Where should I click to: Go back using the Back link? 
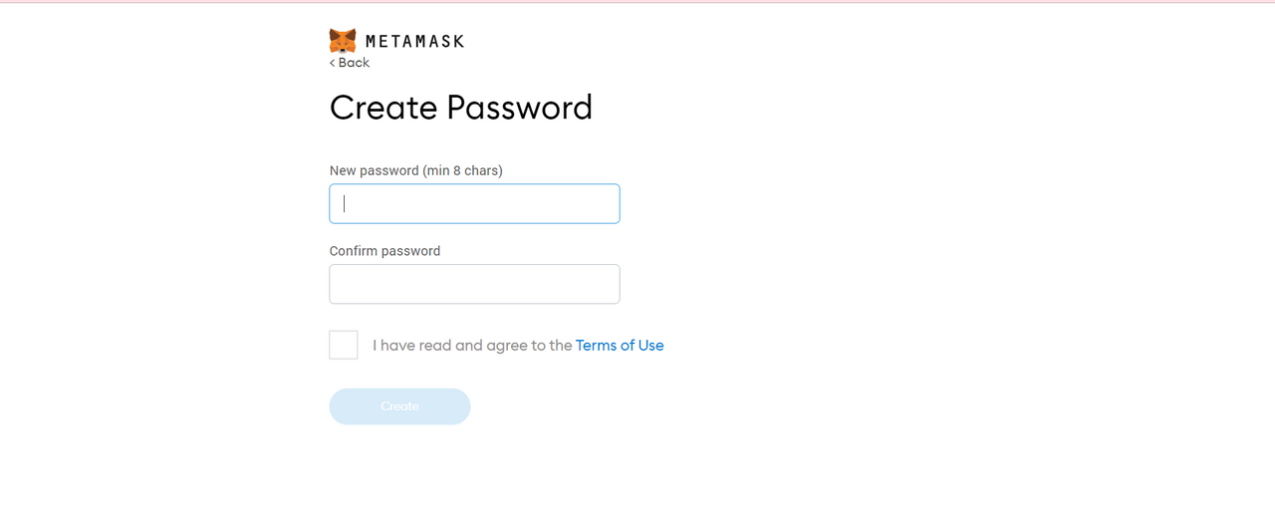coord(350,62)
